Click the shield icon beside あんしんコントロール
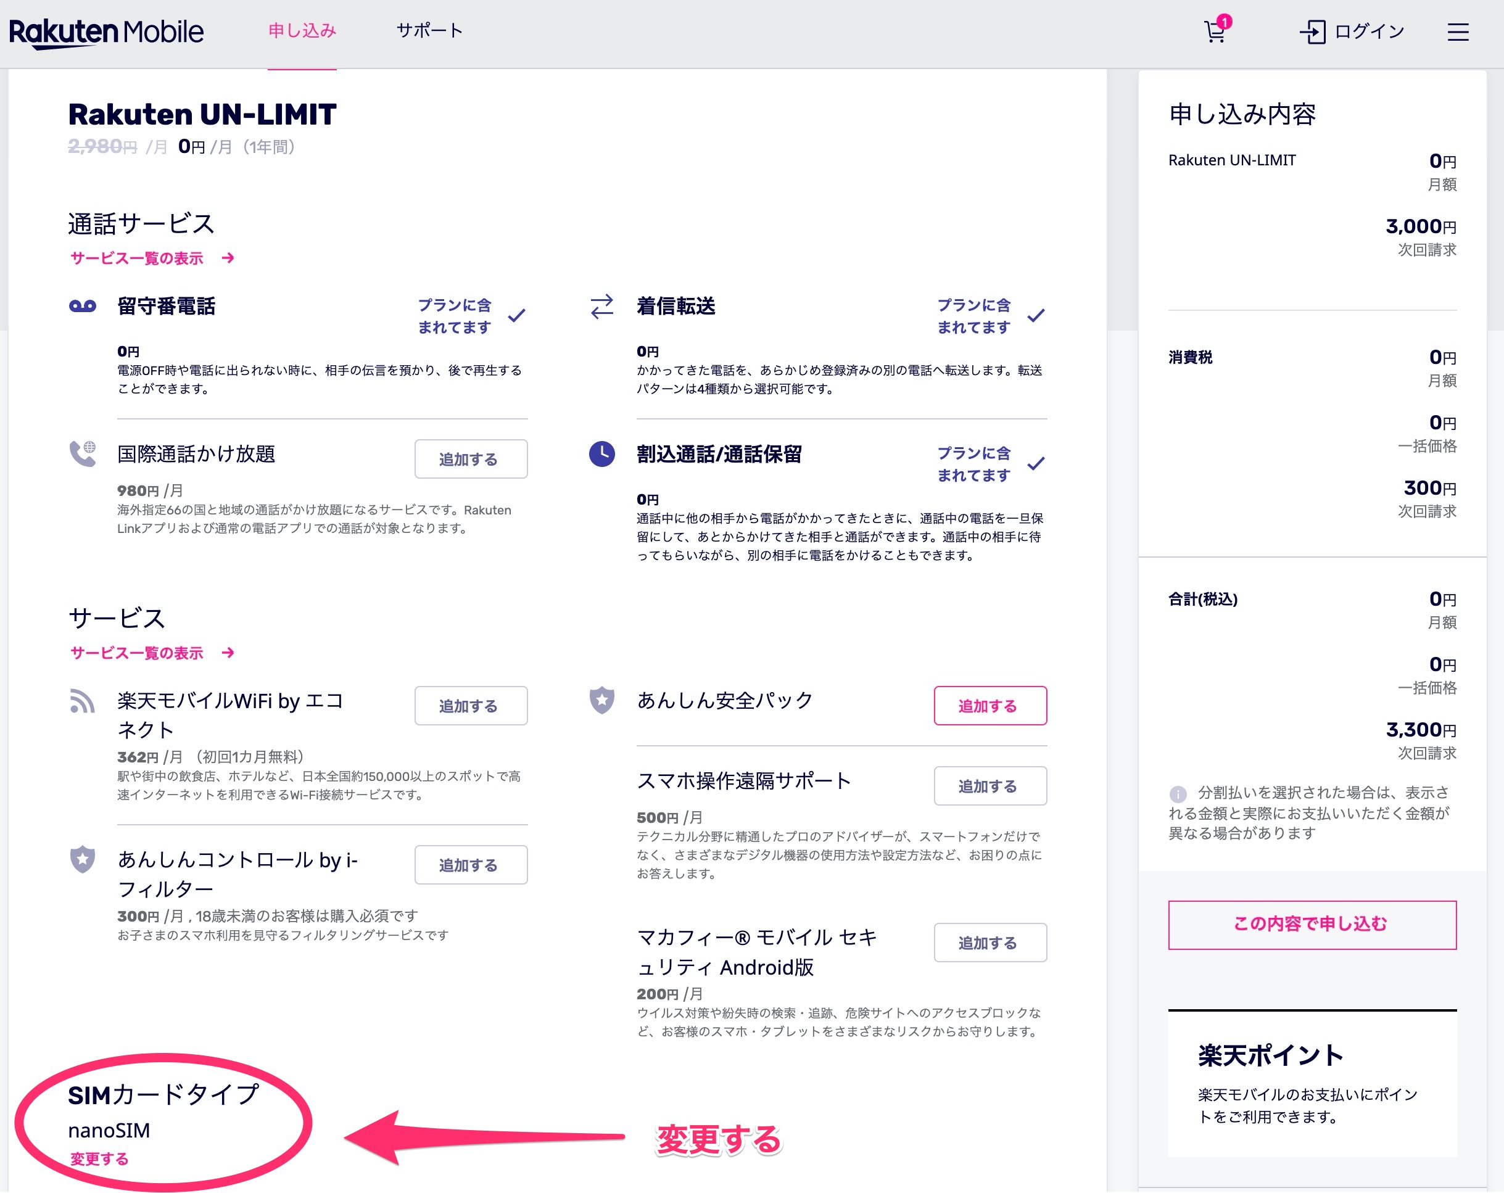Viewport: 1504px width, 1193px height. (82, 859)
